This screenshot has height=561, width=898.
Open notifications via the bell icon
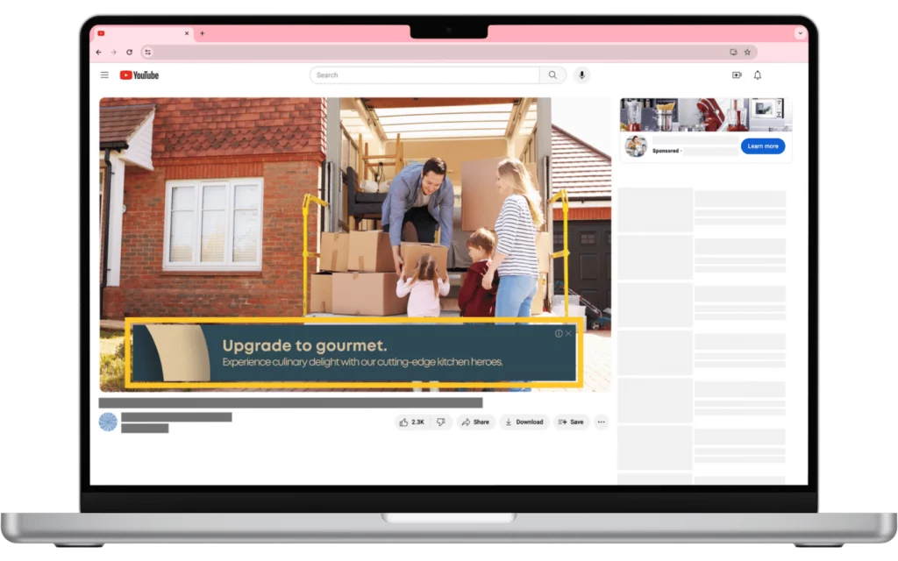click(x=758, y=75)
